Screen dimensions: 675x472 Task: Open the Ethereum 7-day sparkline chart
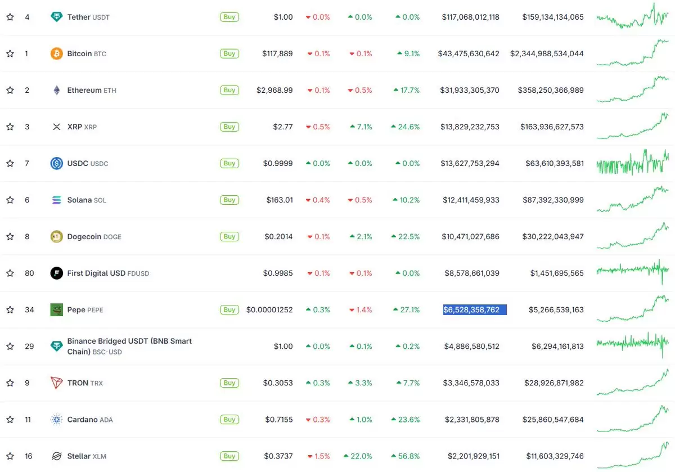coord(633,89)
